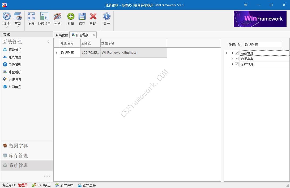Toggle the 系统管理 checkbox in the tree
The image size is (290, 188).
tap(236, 53)
